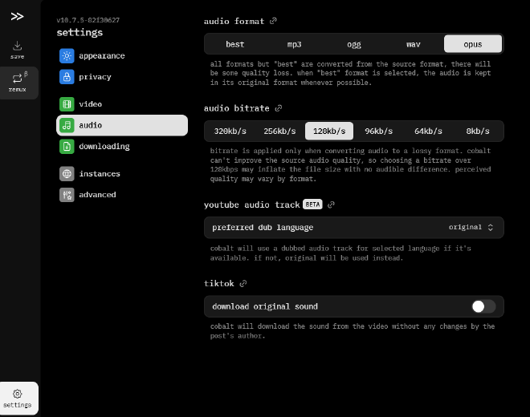Click the cobalt logo icon

(x=17, y=16)
